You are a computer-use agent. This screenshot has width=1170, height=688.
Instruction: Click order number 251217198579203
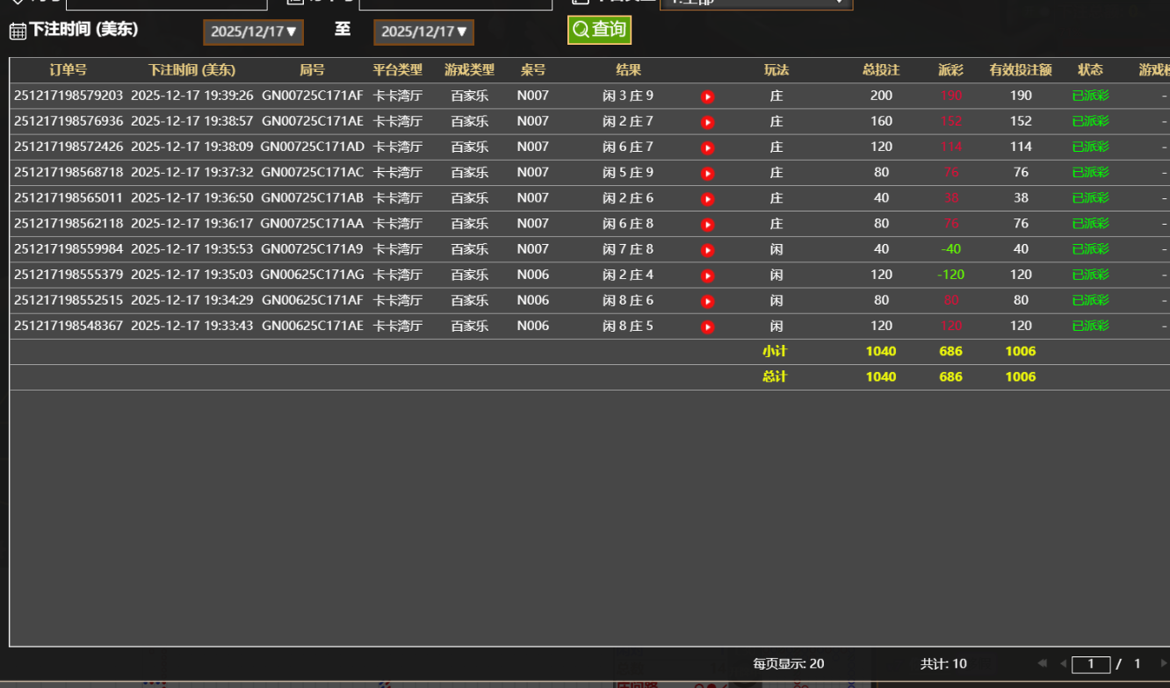(69, 96)
